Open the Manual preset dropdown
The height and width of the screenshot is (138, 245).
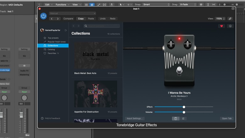click(x=73, y=14)
